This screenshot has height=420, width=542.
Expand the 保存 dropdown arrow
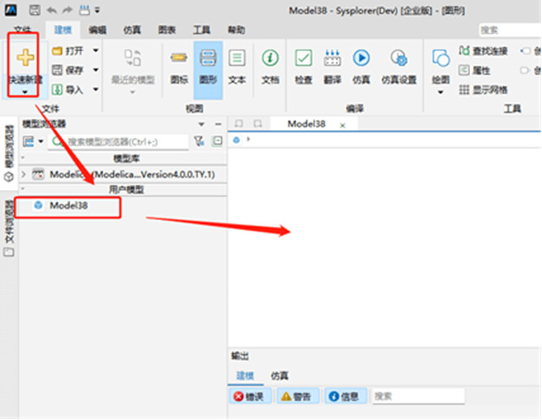pos(96,70)
